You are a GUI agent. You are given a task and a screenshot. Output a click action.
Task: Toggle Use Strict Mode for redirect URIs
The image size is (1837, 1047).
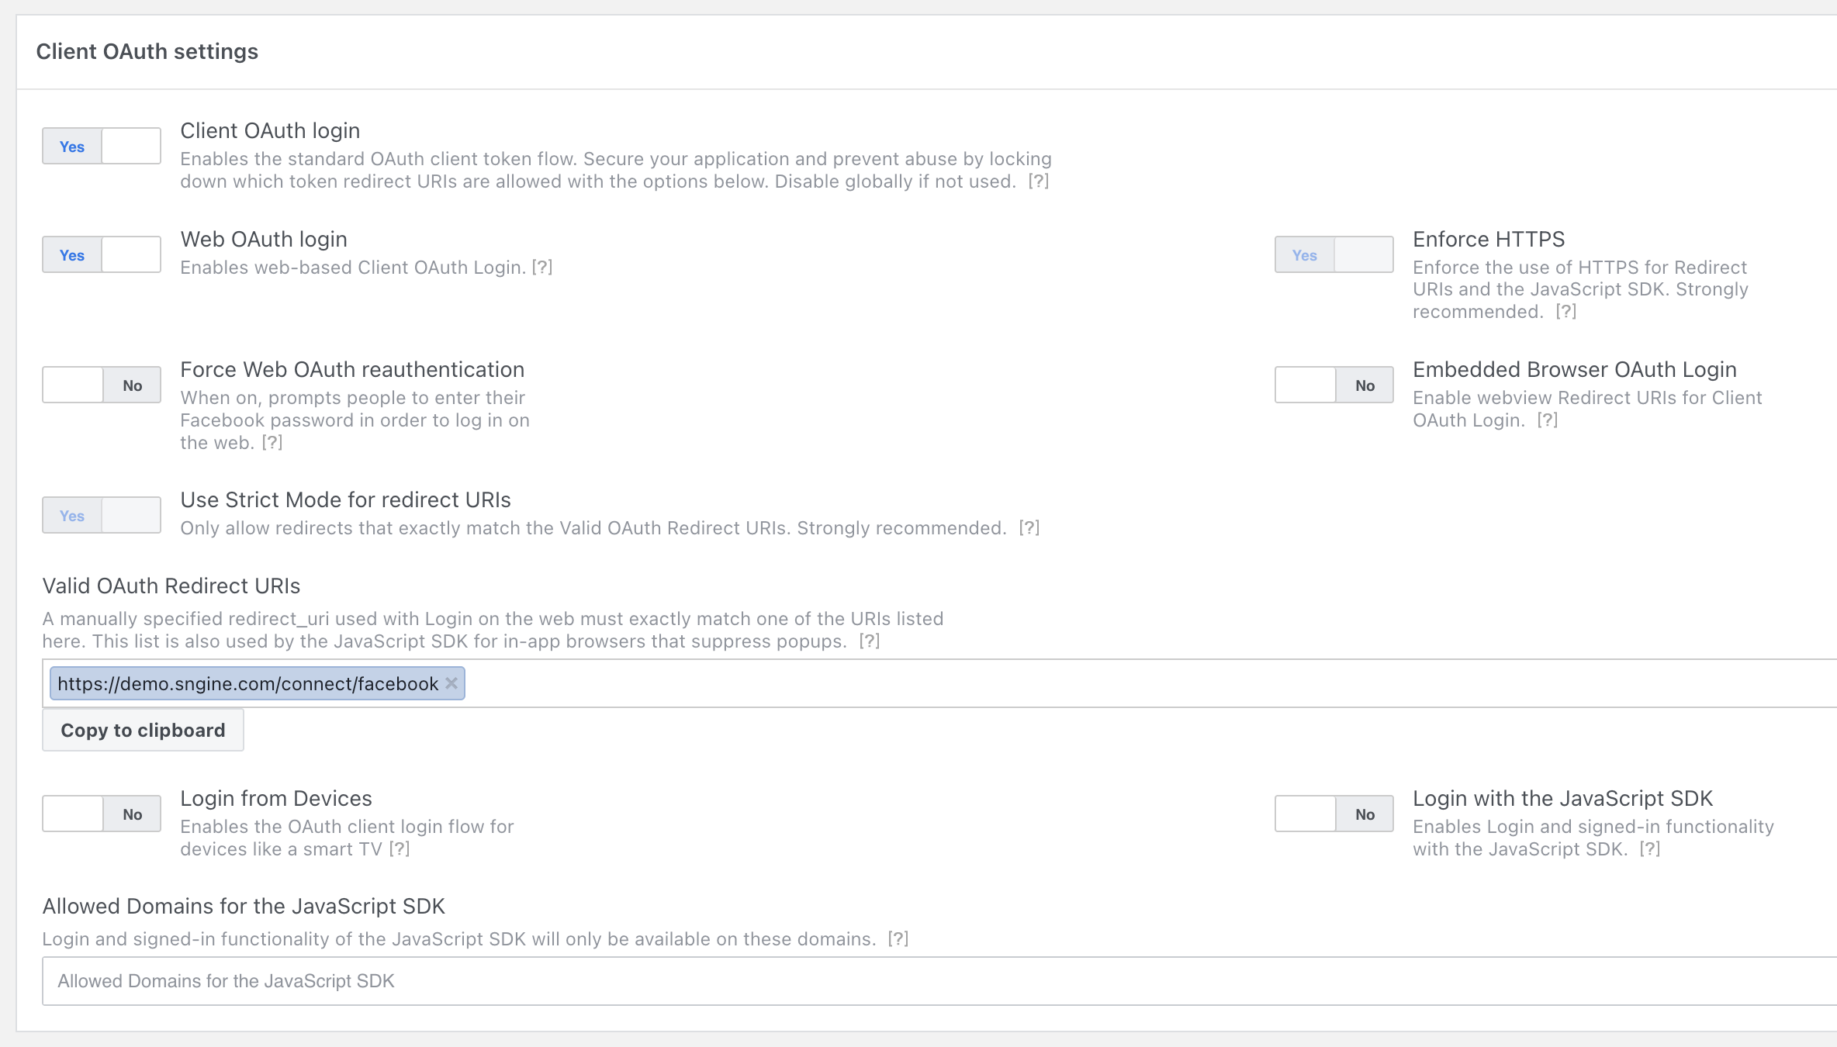pyautogui.click(x=102, y=515)
